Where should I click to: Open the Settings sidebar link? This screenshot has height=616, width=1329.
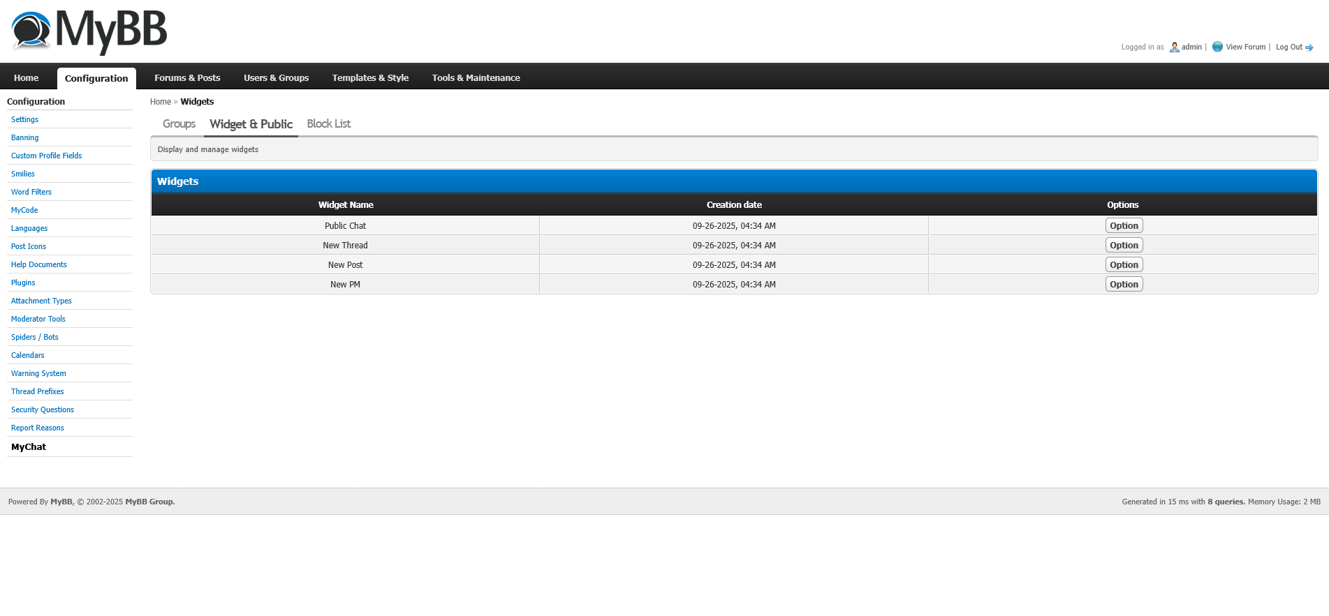coord(24,120)
